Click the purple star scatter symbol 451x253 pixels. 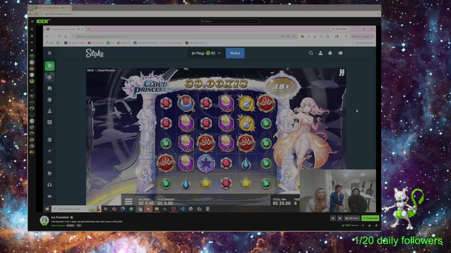pos(206,163)
